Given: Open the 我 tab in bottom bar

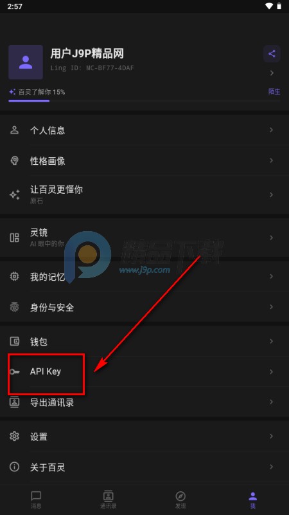Looking at the screenshot, I should (252, 500).
